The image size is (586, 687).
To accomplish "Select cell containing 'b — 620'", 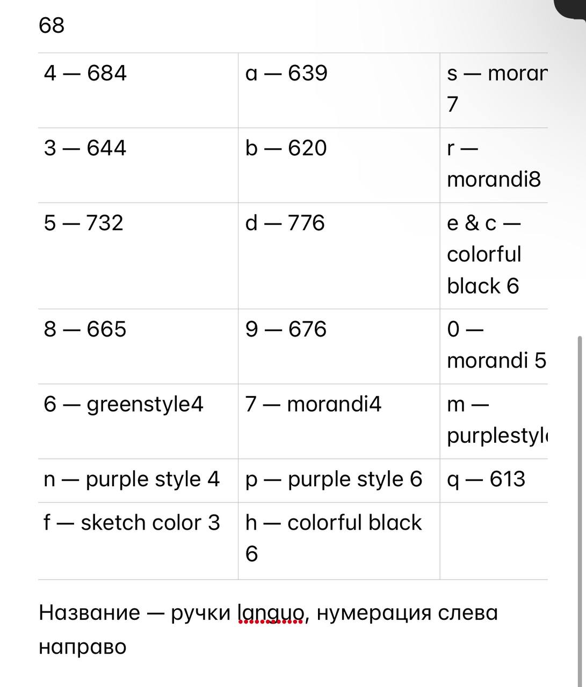I will pyautogui.click(x=339, y=165).
